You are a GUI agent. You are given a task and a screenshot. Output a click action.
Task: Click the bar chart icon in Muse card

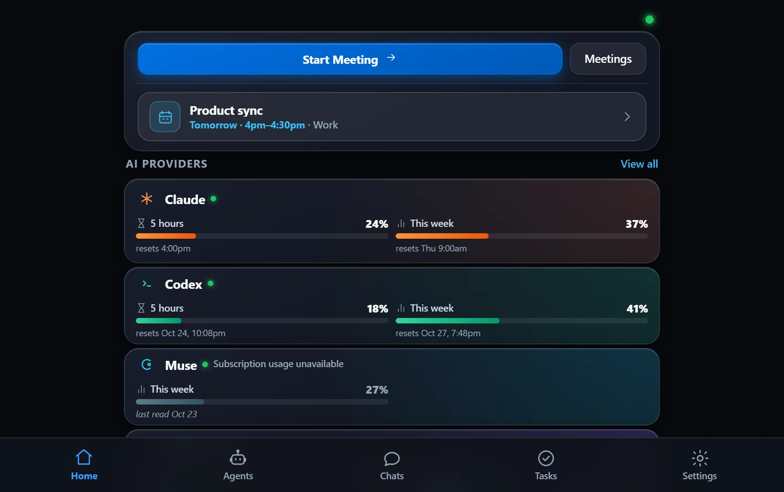[x=141, y=389]
